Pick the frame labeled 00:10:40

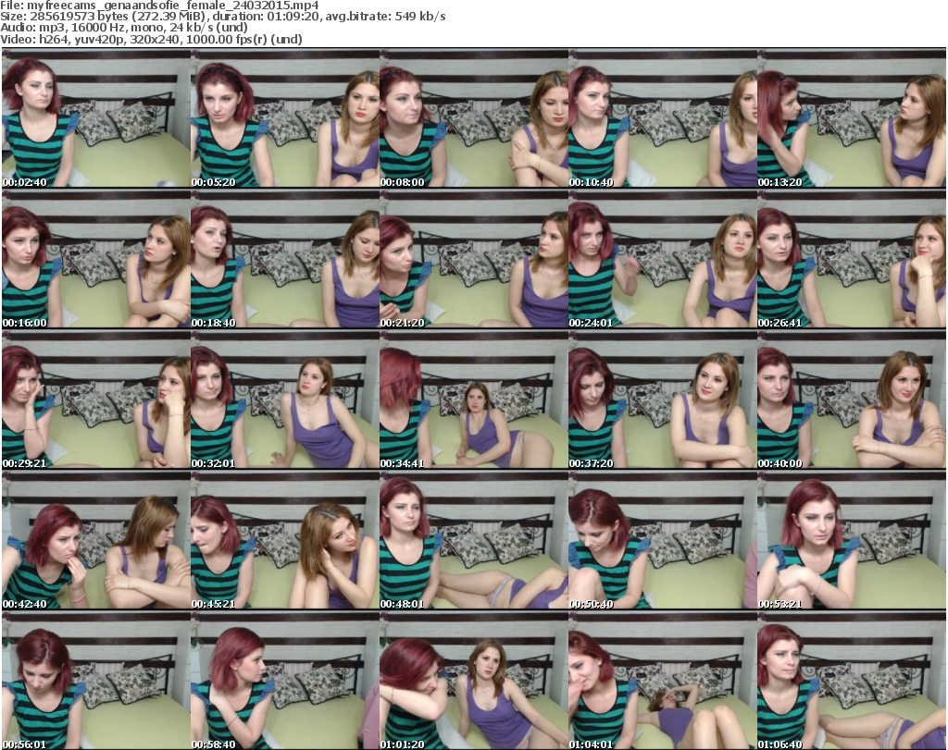pos(662,118)
